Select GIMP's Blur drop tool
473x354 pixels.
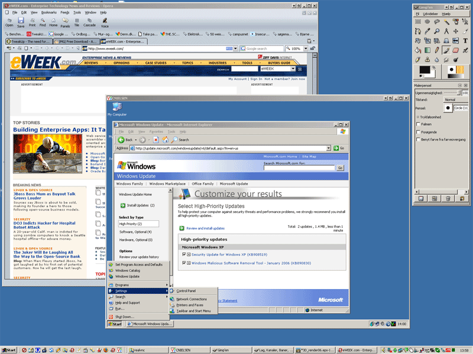437,60
